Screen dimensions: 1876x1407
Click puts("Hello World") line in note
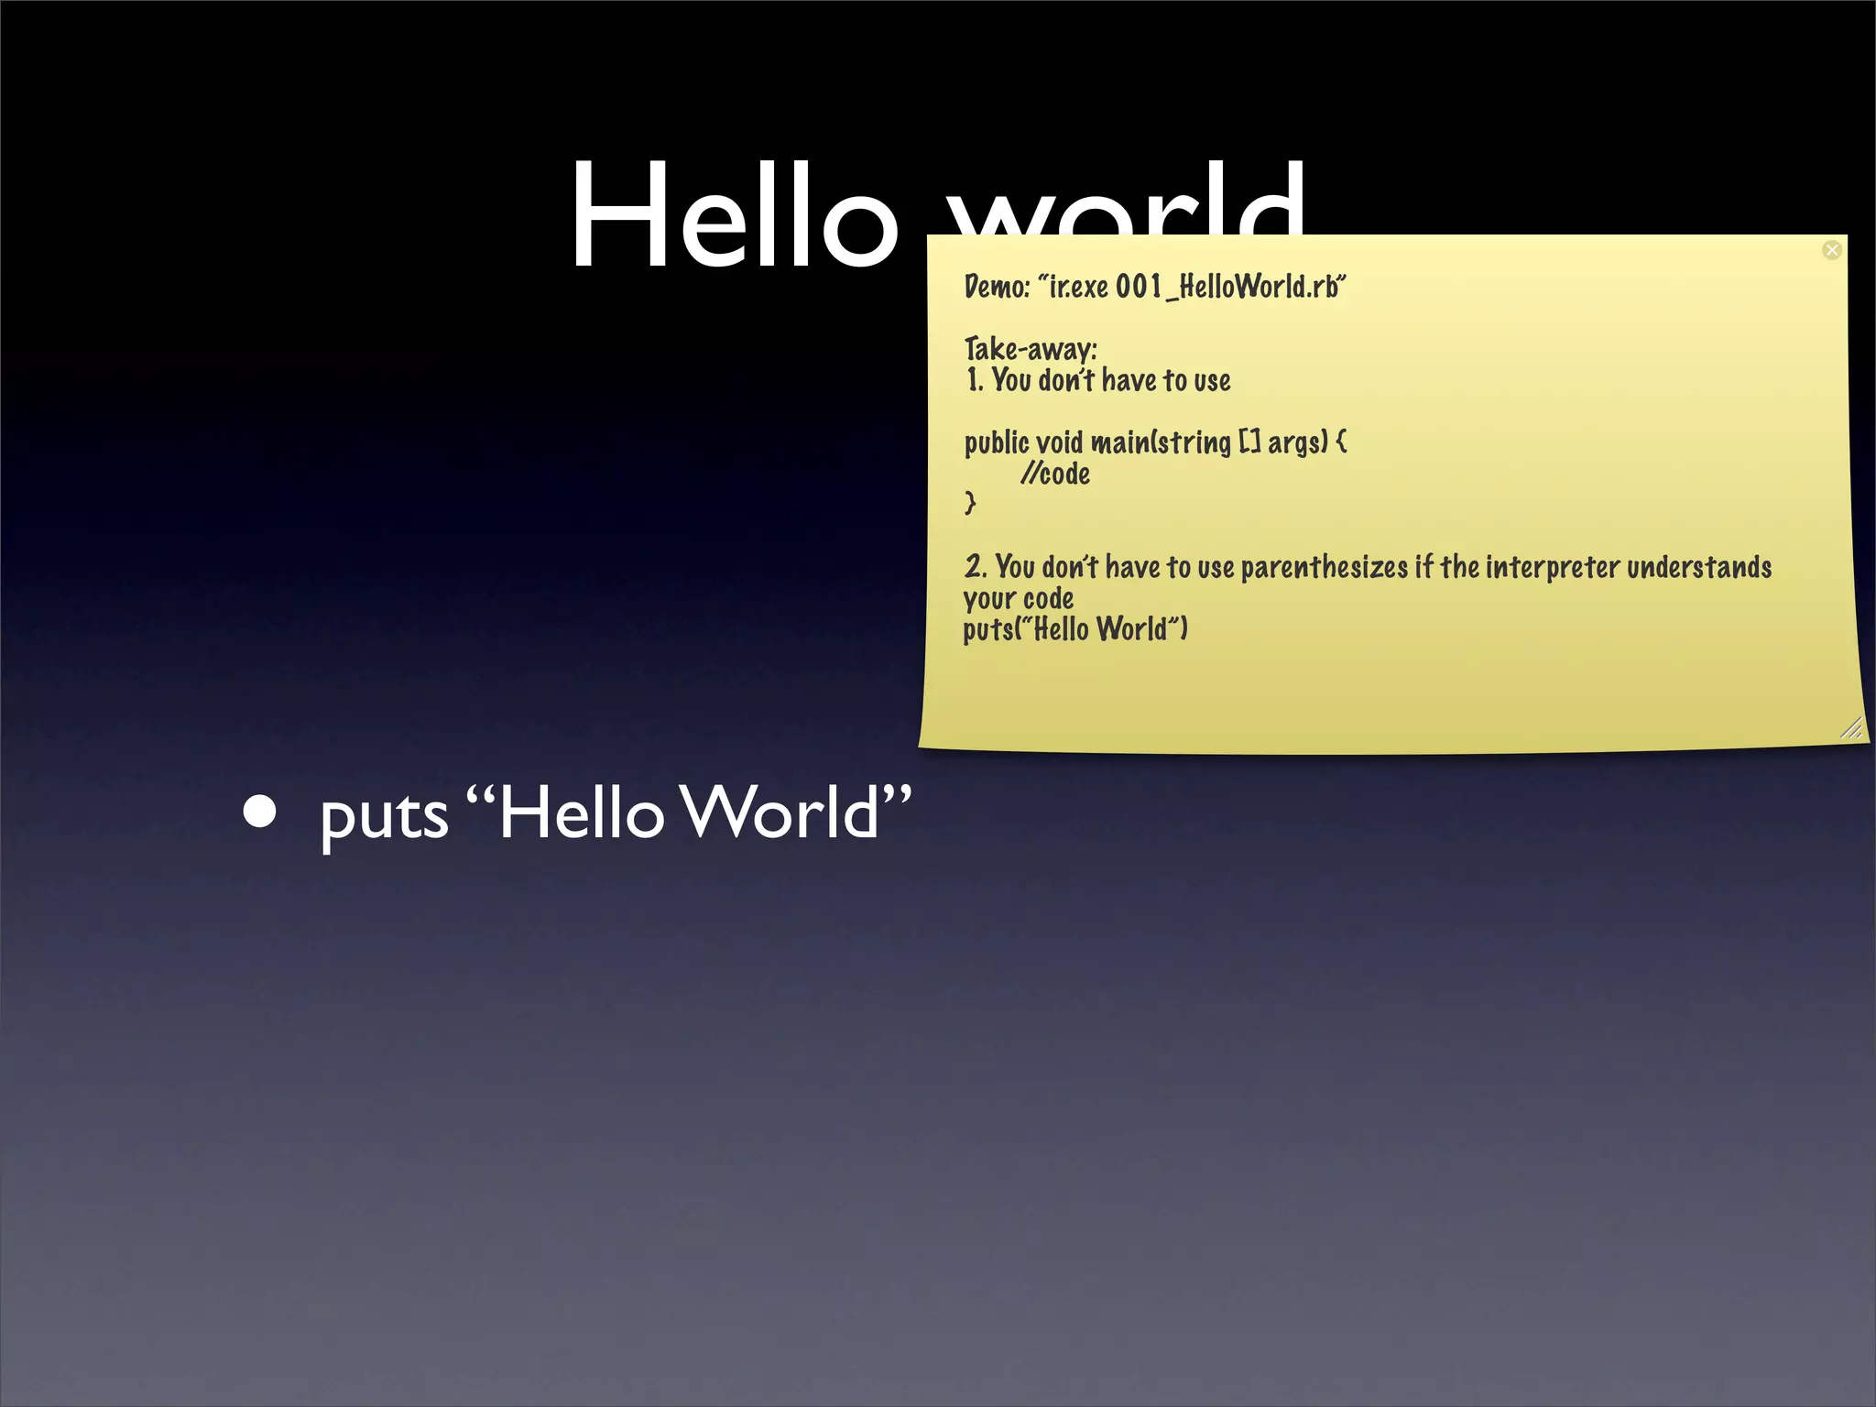coord(1075,629)
